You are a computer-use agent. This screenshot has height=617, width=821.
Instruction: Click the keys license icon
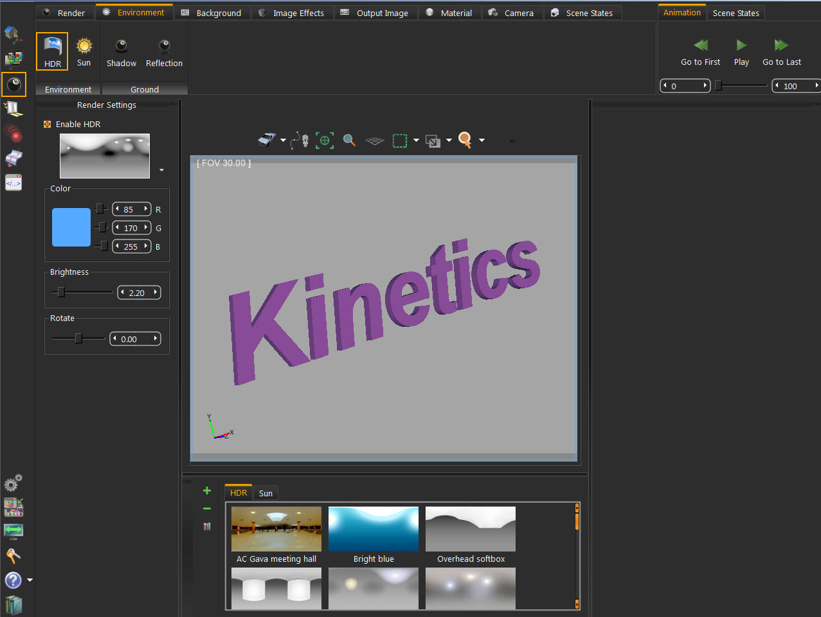(13, 555)
